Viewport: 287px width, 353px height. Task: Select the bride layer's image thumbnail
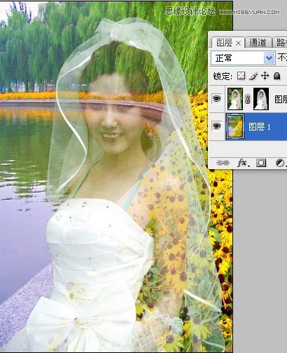(235, 99)
